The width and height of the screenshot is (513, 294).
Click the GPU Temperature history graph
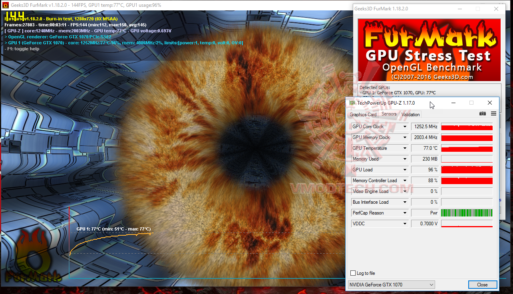[467, 148]
